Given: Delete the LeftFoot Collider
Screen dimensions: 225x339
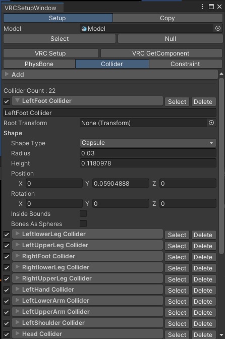Looking at the screenshot, I should 204,101.
